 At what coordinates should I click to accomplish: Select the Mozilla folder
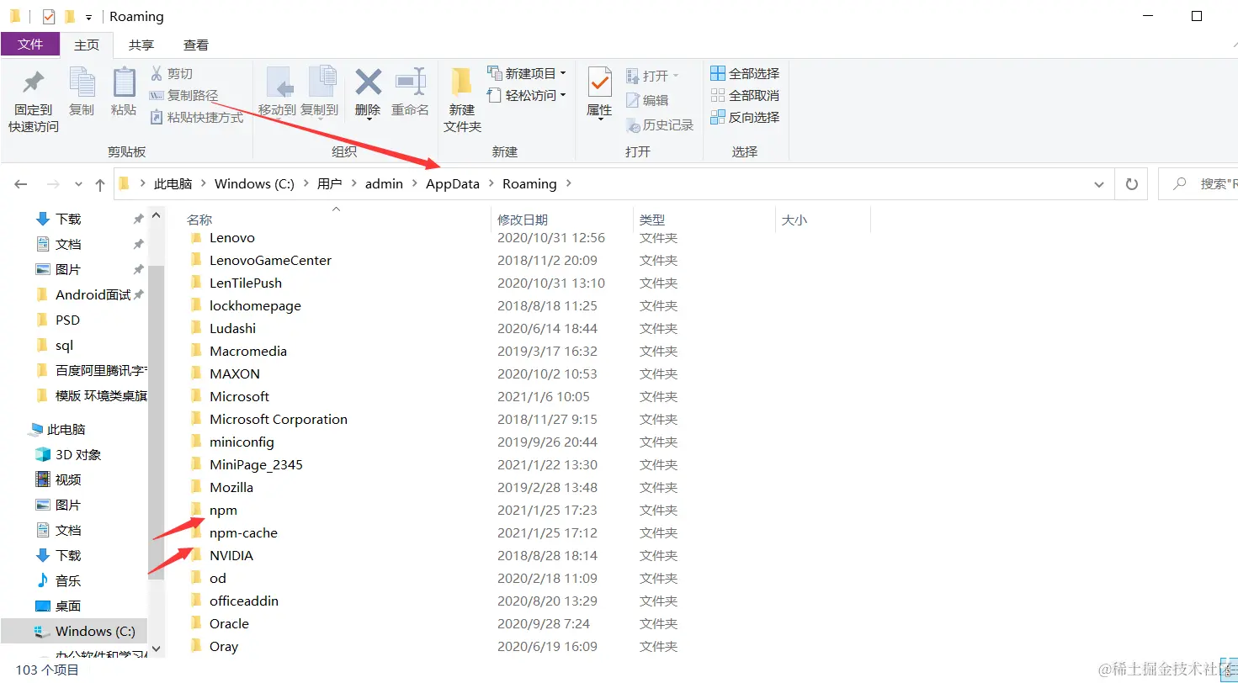(x=231, y=487)
